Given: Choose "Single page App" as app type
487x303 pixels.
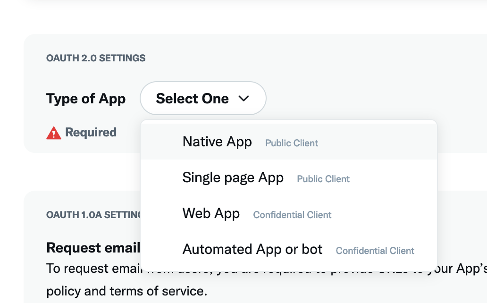Looking at the screenshot, I should click(x=233, y=178).
